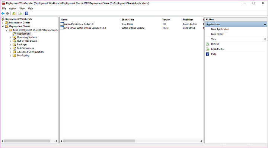The width and height of the screenshot is (268, 148).
Task: Select the "C++ Redis" short name cell
Action: click(127, 24)
